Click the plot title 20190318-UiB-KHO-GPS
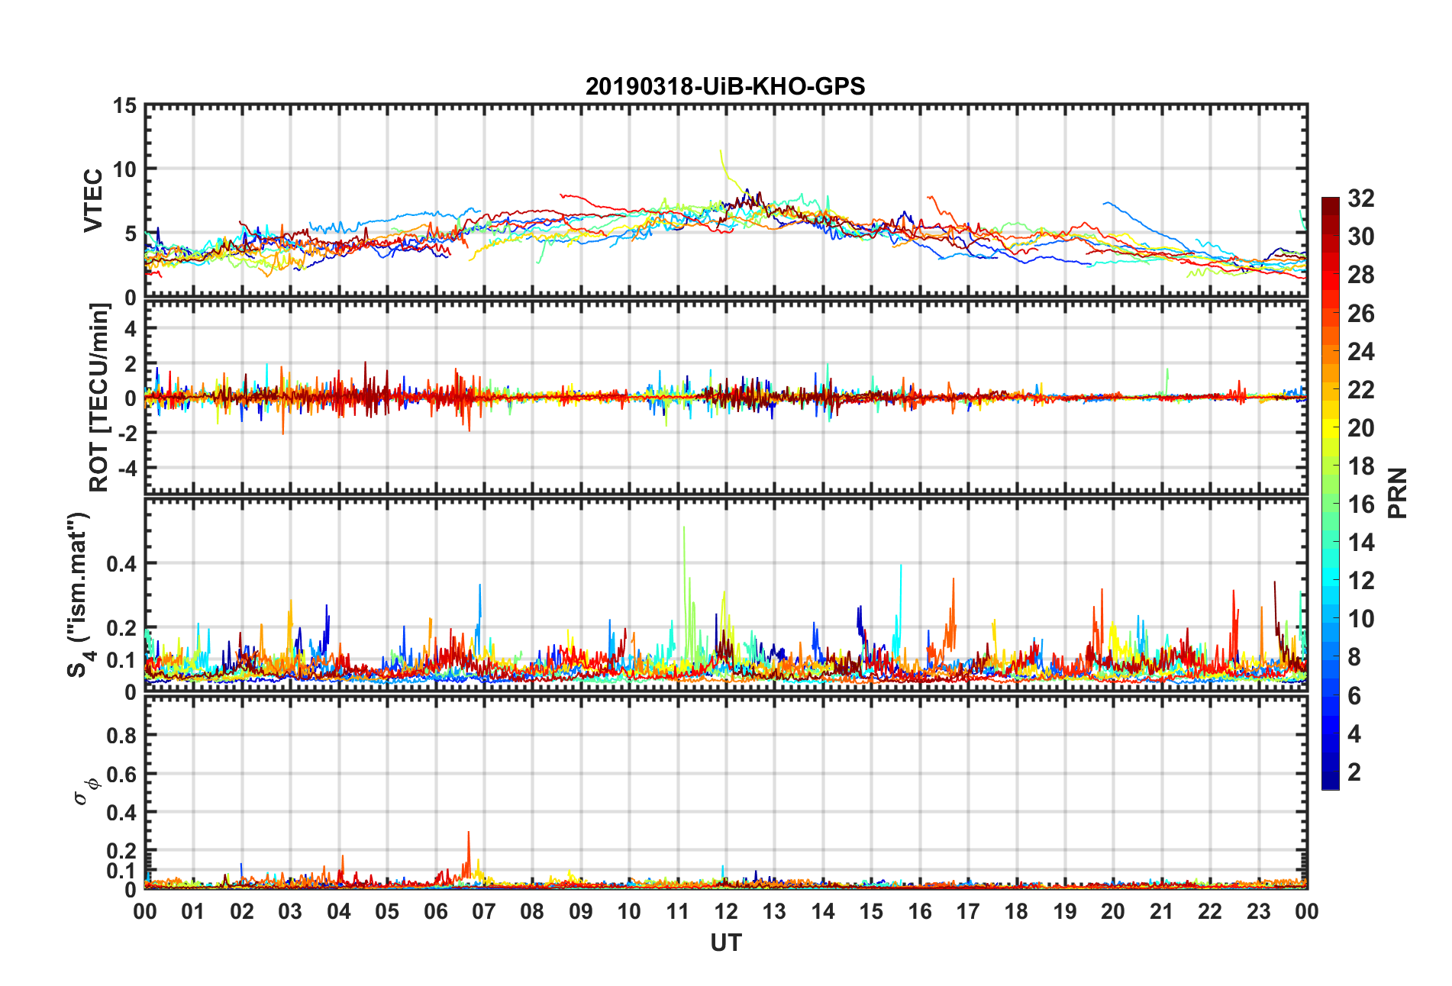 pos(725,86)
